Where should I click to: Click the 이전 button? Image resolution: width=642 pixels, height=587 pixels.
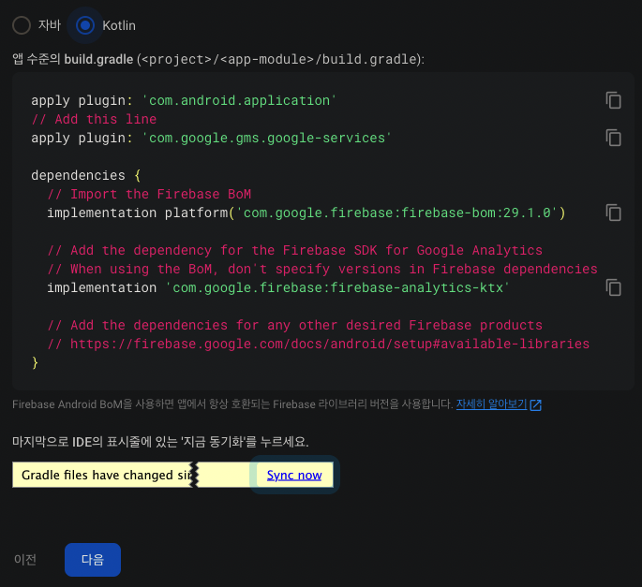[x=25, y=560]
